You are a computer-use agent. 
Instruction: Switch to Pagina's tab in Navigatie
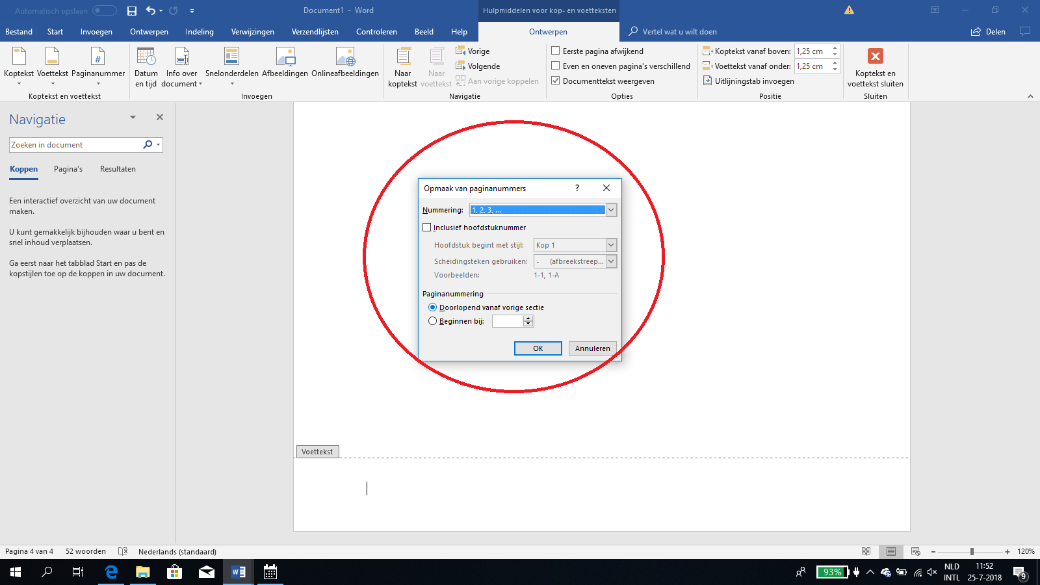coord(68,169)
